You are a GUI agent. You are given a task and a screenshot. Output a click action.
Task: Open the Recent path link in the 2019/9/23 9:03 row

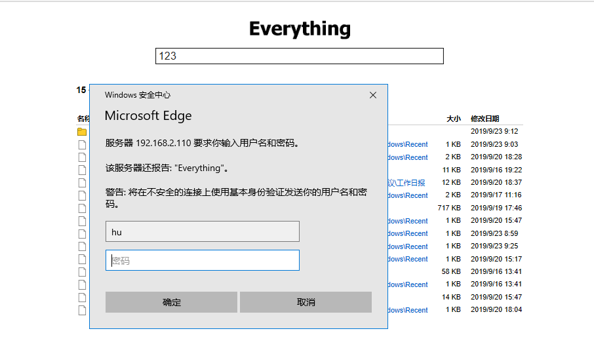point(408,144)
